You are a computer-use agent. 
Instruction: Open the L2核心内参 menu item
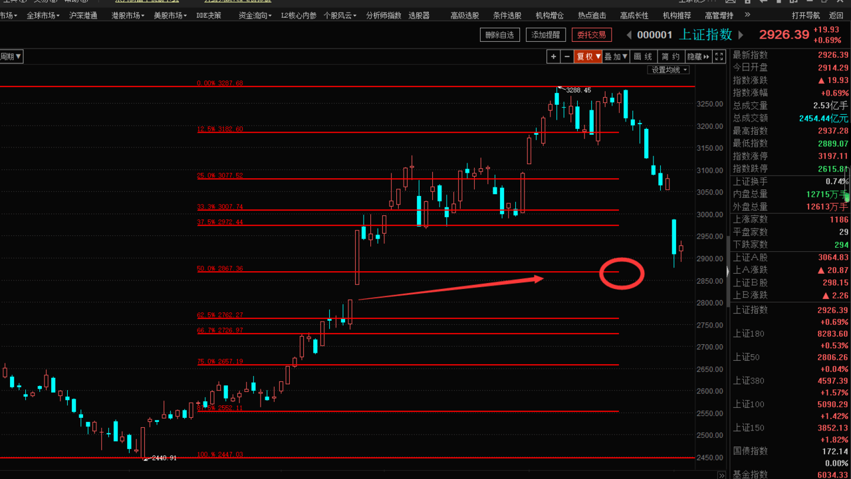(x=299, y=15)
